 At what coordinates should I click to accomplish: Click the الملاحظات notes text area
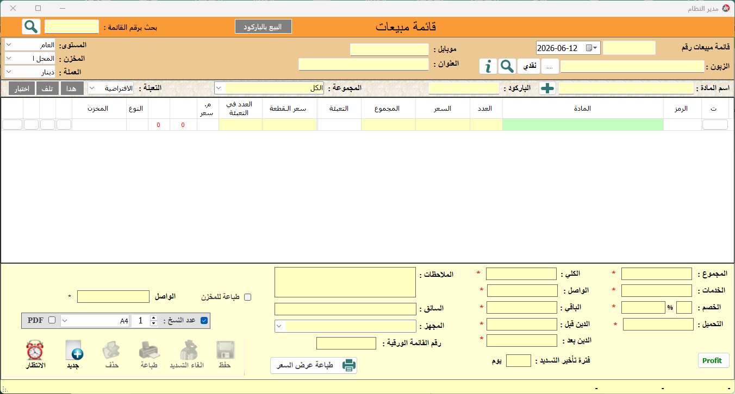pyautogui.click(x=345, y=282)
